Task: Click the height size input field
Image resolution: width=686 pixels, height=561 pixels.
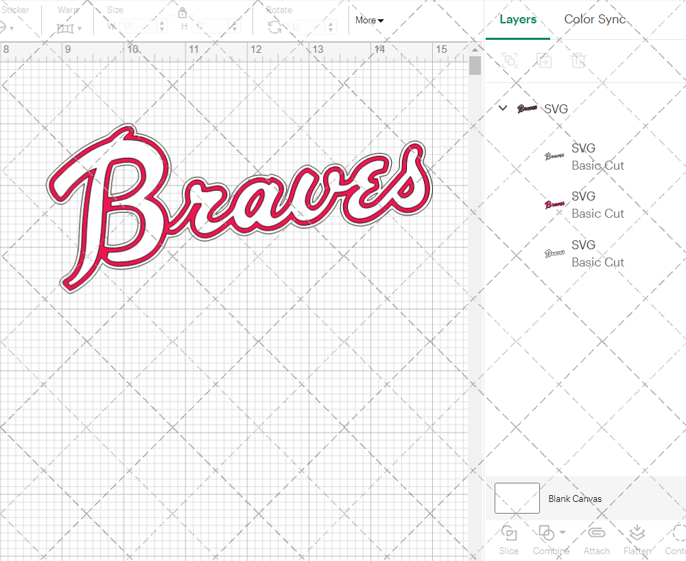Action: 211,27
